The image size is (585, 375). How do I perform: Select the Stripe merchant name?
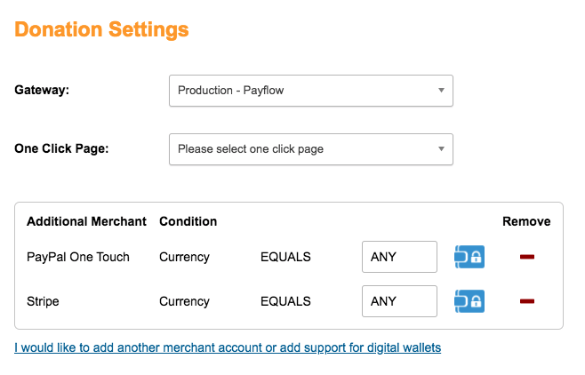point(43,301)
